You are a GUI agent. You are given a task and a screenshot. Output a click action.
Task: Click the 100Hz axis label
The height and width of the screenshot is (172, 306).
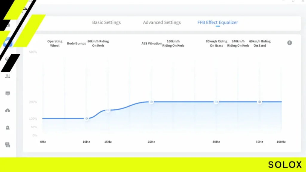281,142
